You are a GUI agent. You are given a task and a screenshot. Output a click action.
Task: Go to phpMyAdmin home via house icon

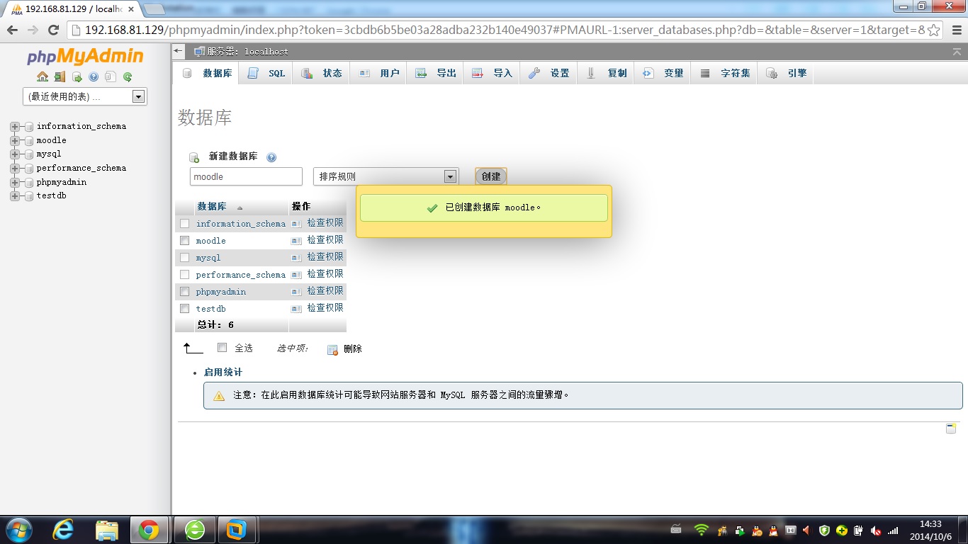[43, 76]
